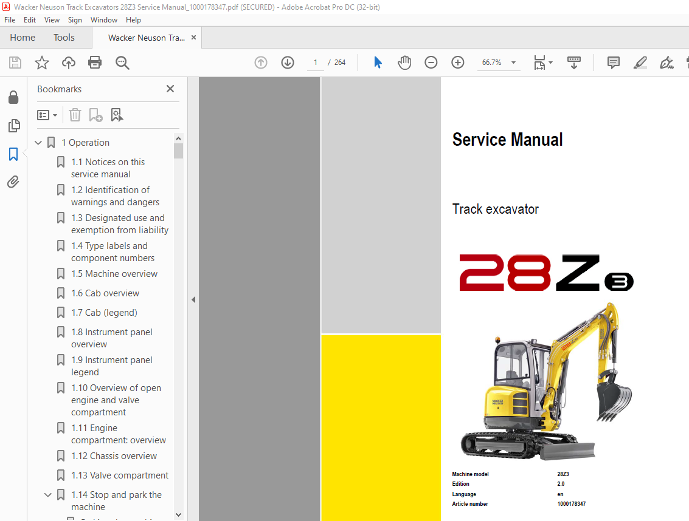Add the file to starred favorites
Screen dimensions: 689x521
[42, 63]
